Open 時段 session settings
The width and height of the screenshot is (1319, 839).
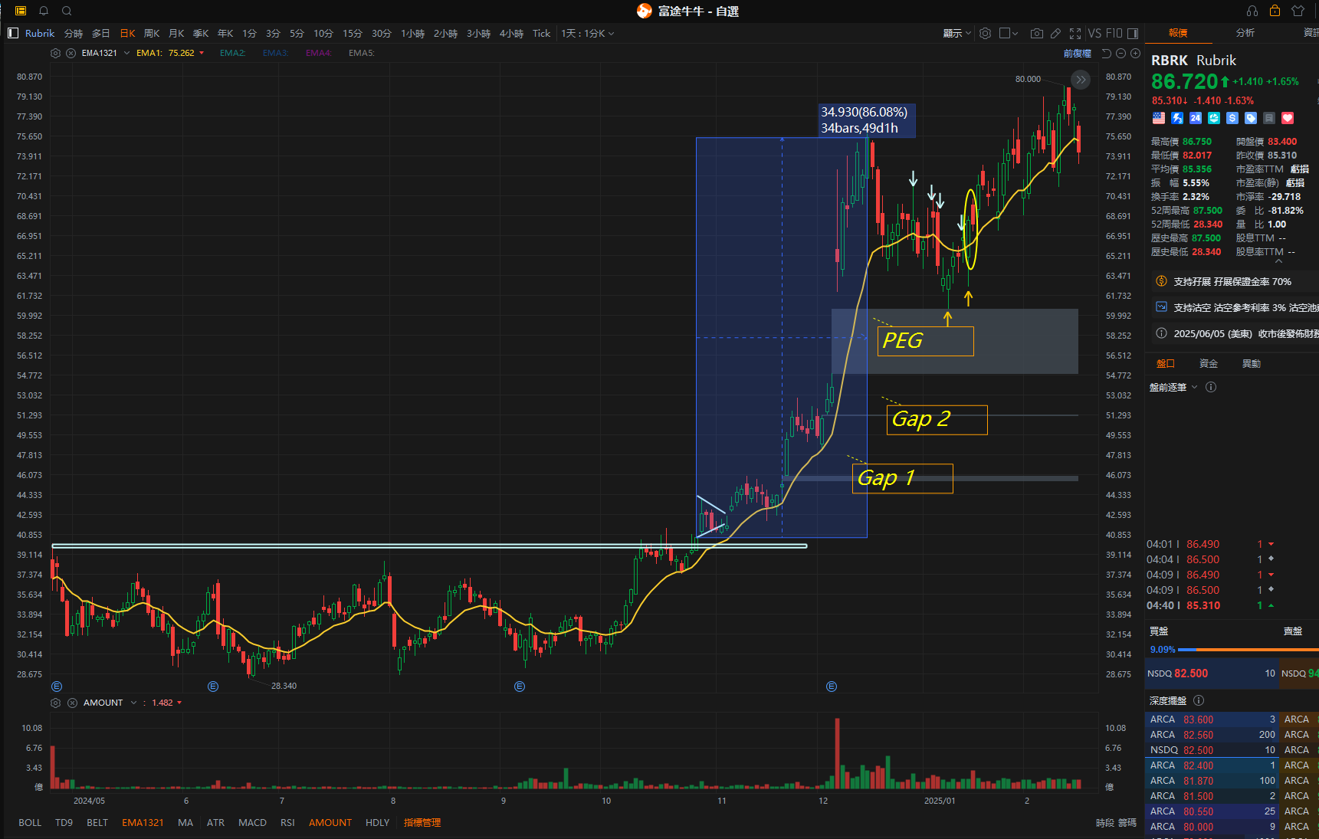click(1105, 822)
